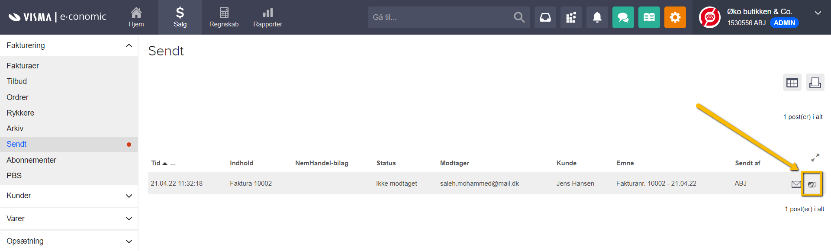Click the envelope icon in invoice row
The height and width of the screenshot is (251, 831).
tap(796, 184)
